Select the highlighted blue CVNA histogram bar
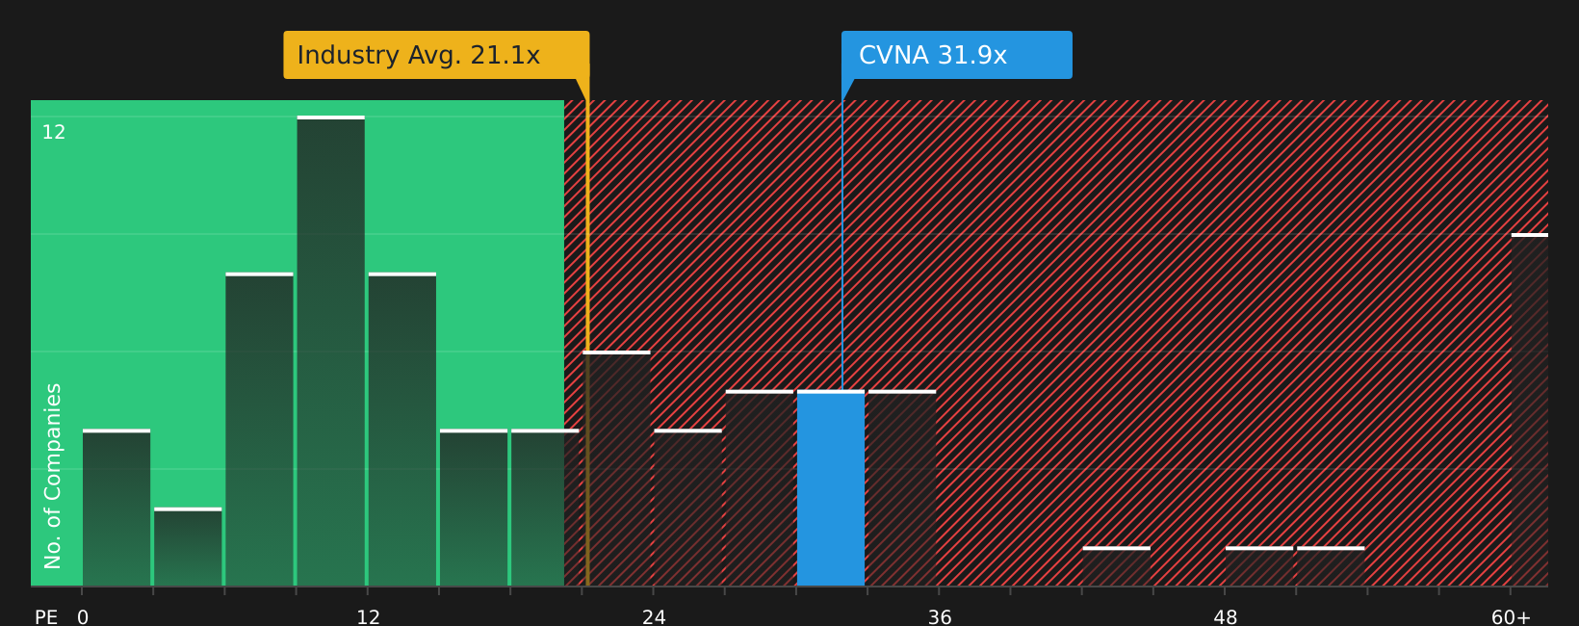This screenshot has width=1579, height=626. (831, 488)
